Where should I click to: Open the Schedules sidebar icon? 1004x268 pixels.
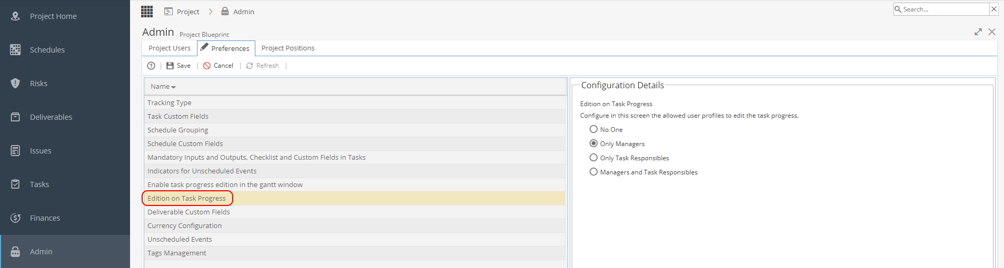(x=15, y=50)
